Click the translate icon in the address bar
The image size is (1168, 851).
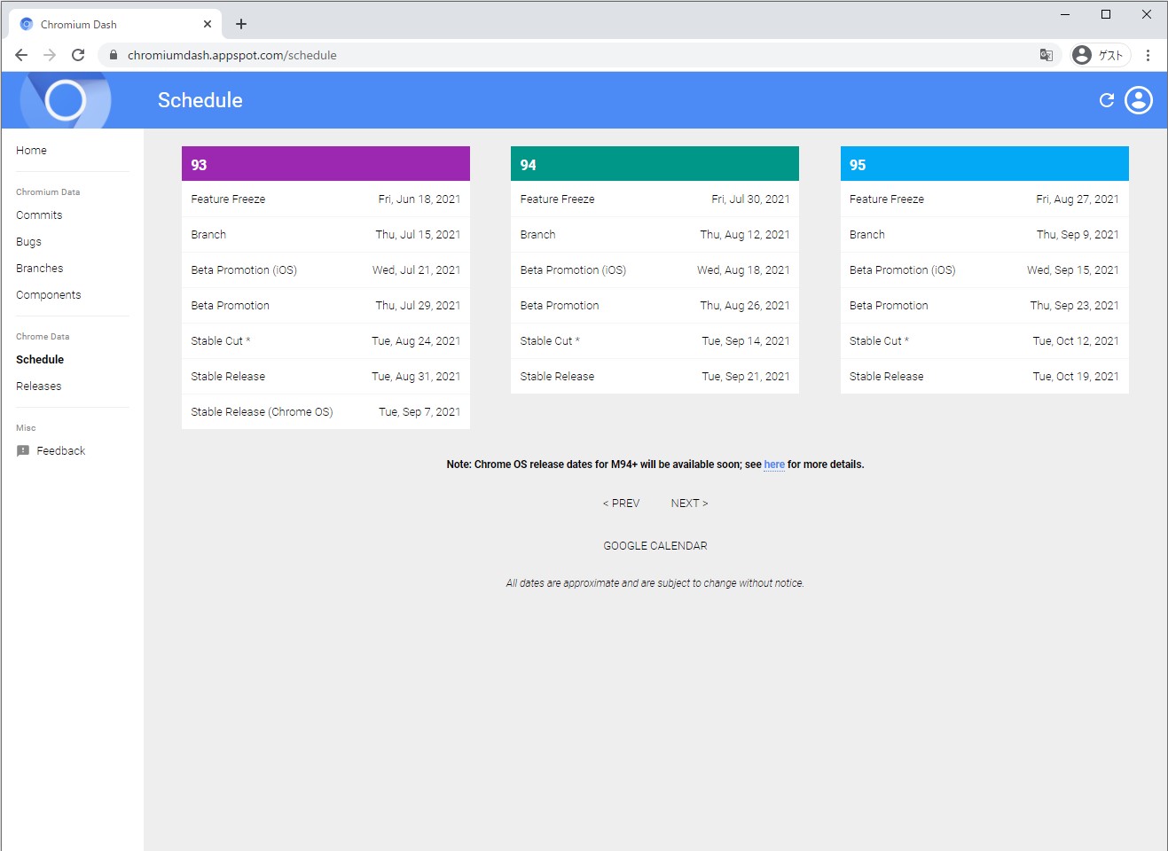coord(1046,55)
